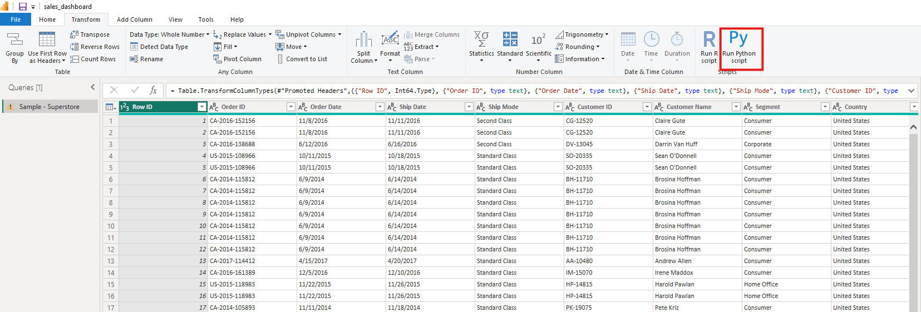
Task: Click the Order Date column header
Action: [x=341, y=107]
